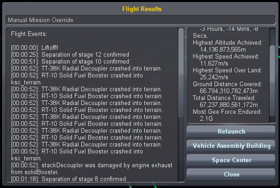
Task: Click the Flight Events heading
Action: coord(29,34)
